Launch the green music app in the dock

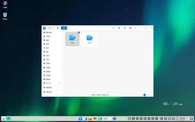pyautogui.click(x=100, y=118)
